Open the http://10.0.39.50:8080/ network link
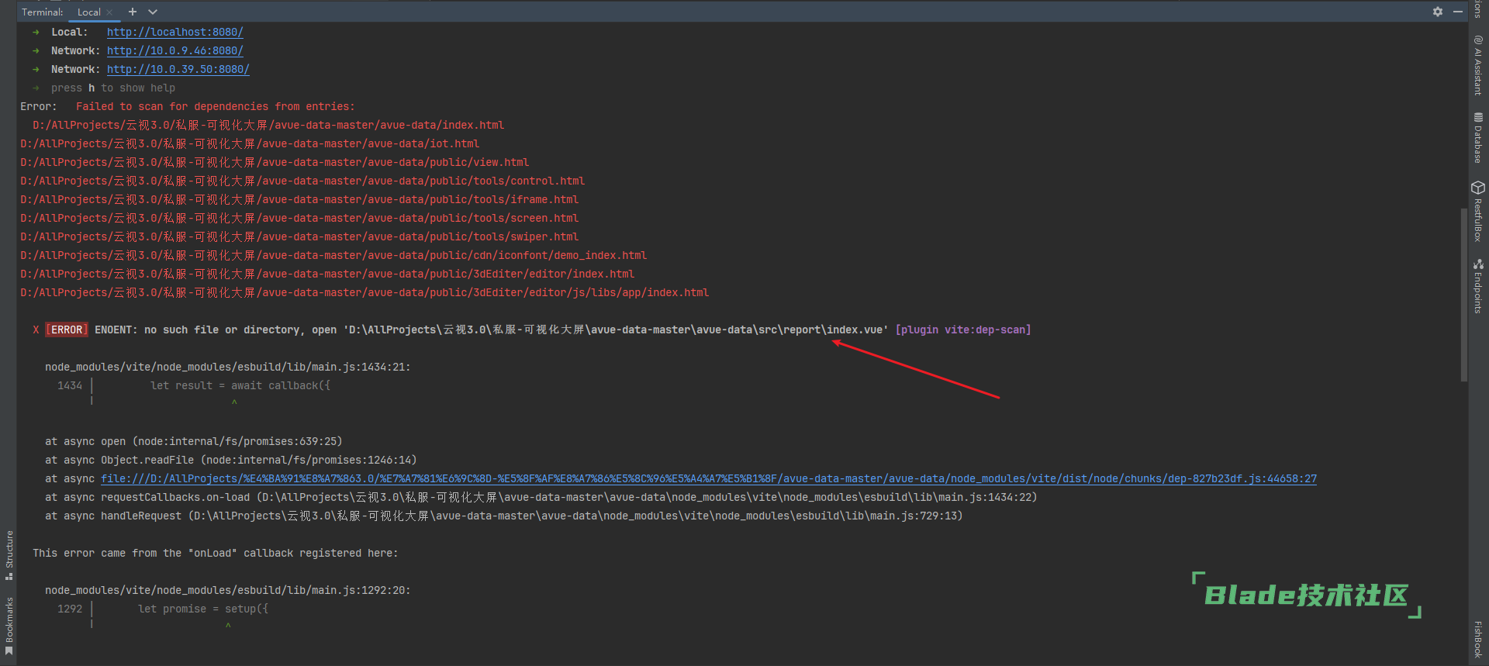The image size is (1489, 666). coord(178,69)
